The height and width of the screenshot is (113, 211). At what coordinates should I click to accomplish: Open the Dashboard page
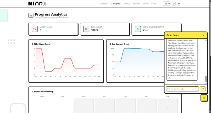coord(104,4)
